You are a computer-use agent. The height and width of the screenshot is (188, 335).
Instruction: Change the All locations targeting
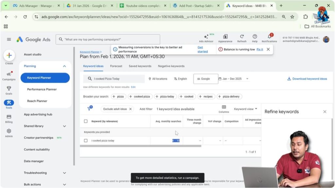pos(158,78)
